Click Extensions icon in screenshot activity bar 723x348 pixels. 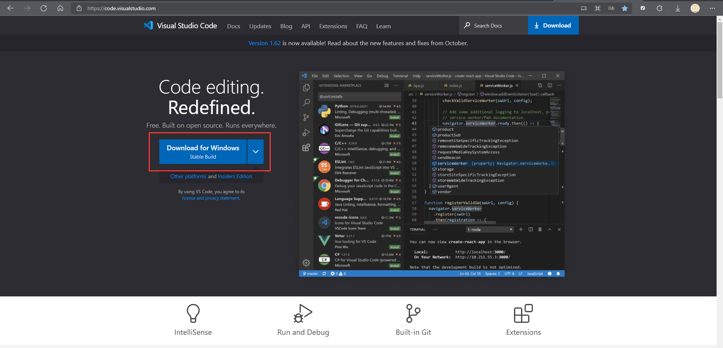pos(306,148)
